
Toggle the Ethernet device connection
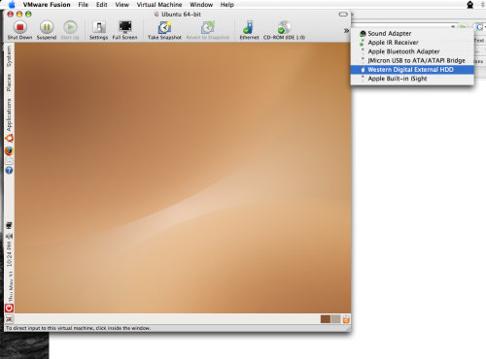point(249,30)
